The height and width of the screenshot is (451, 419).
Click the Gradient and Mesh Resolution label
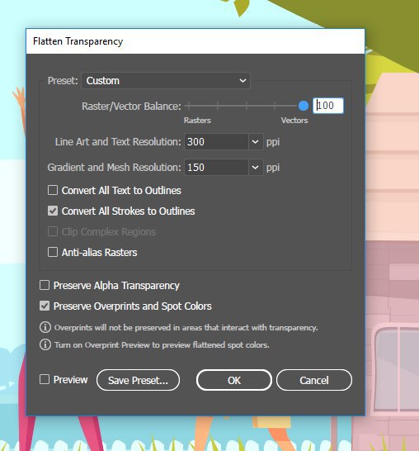pyautogui.click(x=115, y=168)
